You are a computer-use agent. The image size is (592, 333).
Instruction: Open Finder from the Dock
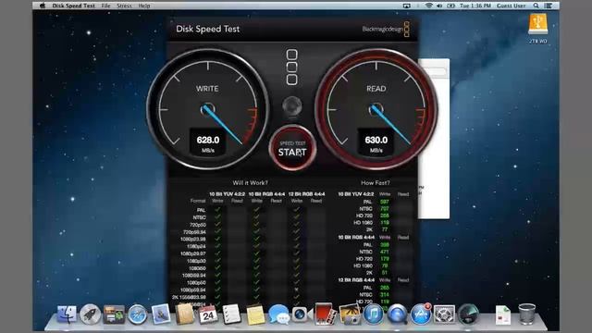(67, 314)
